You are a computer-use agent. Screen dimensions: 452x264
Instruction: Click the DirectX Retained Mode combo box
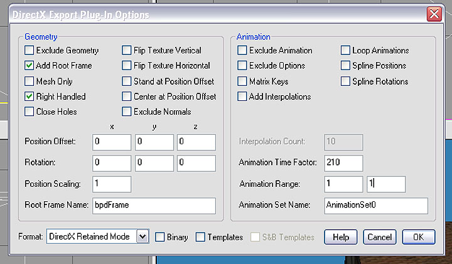pyautogui.click(x=97, y=236)
